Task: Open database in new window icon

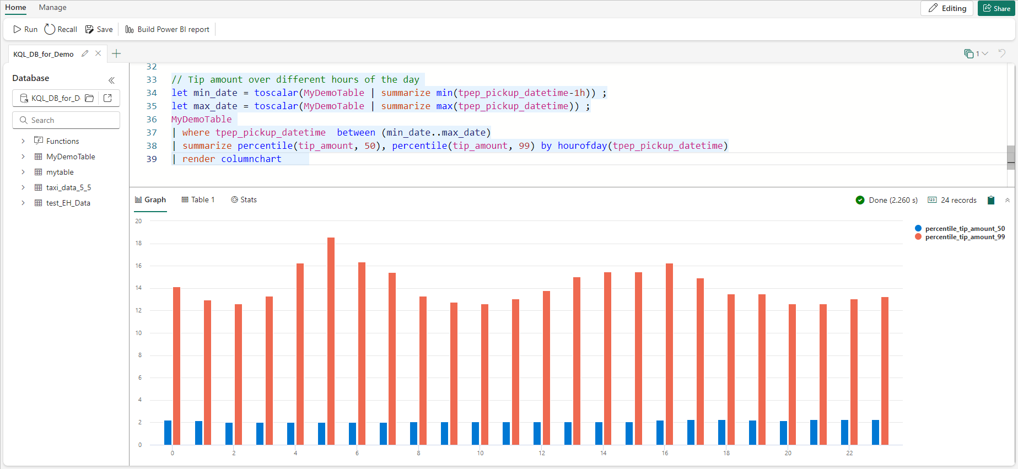Action: pyautogui.click(x=108, y=98)
